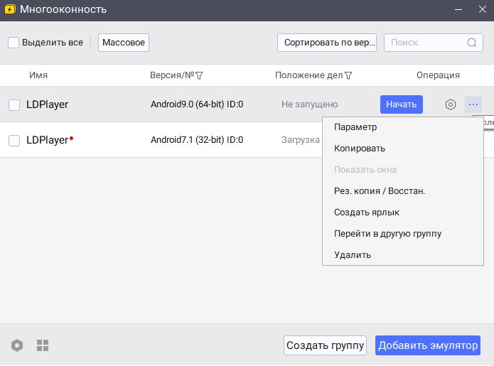Click the Положение дел column header
This screenshot has width=494, height=366.
point(308,75)
